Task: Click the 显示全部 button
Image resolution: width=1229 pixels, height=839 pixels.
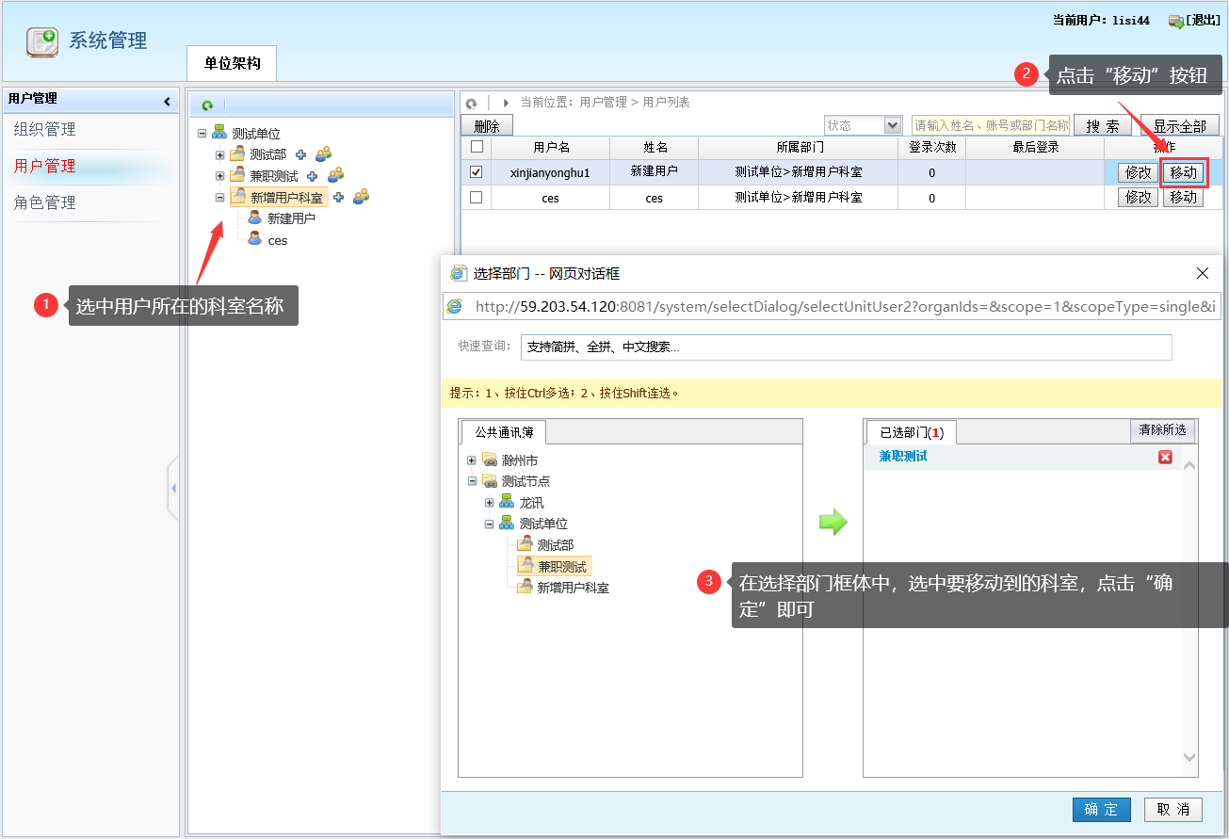Action: (x=1180, y=126)
